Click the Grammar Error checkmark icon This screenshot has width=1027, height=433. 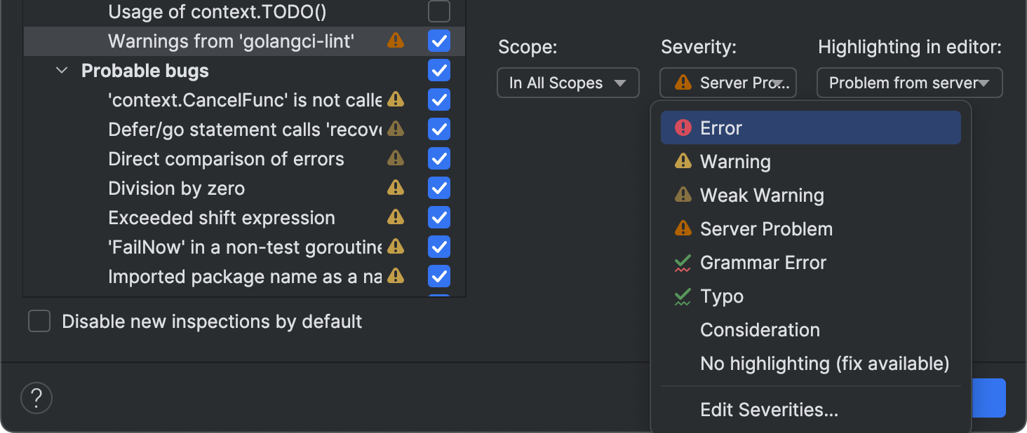[683, 263]
